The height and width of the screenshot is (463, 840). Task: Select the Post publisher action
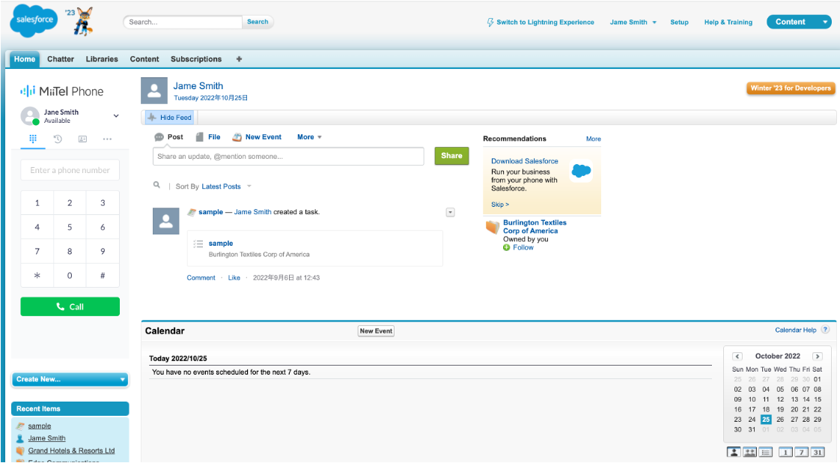(x=168, y=137)
